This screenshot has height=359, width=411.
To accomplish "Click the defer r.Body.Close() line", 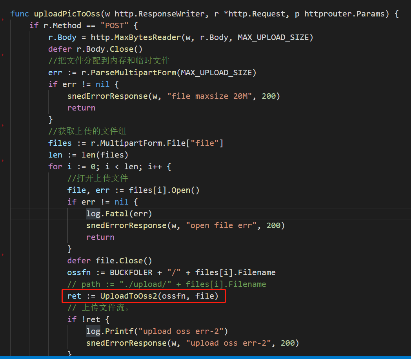I will coord(95,49).
